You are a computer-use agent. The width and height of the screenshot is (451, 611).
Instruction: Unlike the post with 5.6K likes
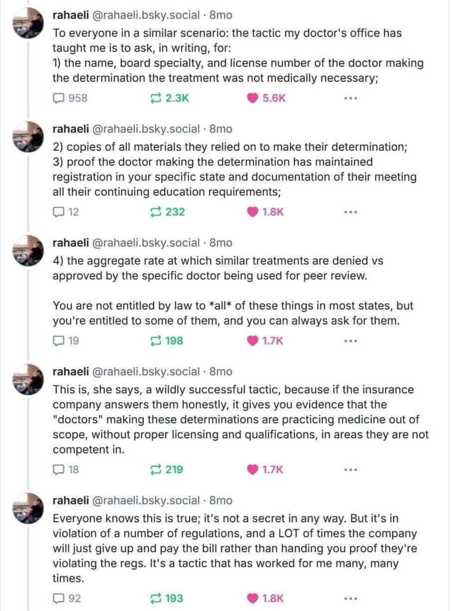point(253,98)
